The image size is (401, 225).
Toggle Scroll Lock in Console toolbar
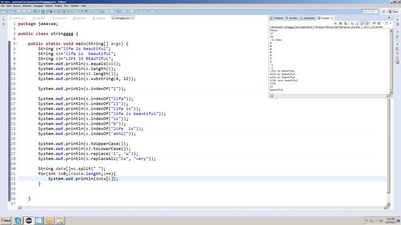(357, 24)
